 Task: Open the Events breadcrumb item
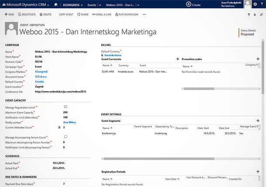92,5
